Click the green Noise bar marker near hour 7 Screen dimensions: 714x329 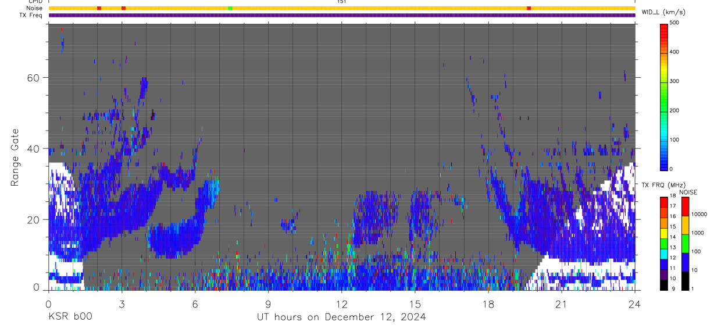coord(230,8)
